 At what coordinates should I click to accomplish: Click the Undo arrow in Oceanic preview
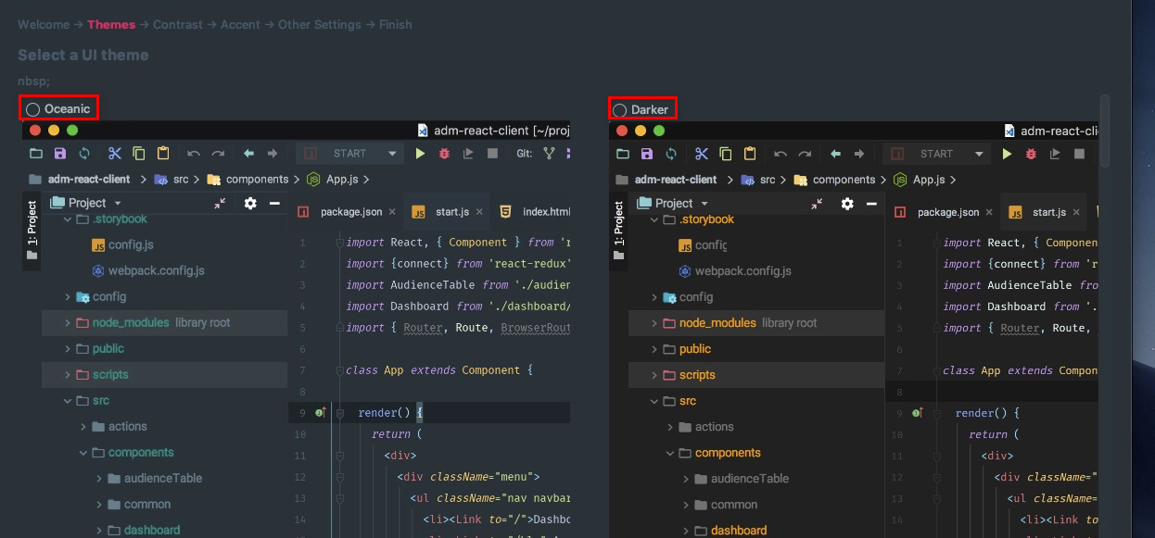(x=194, y=154)
